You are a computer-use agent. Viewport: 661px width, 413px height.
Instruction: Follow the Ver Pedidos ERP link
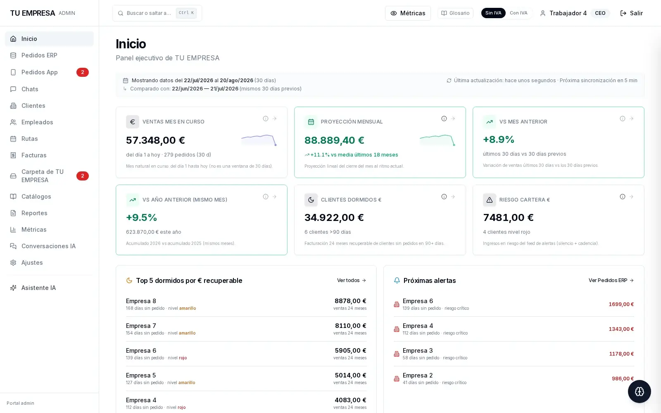coord(611,280)
